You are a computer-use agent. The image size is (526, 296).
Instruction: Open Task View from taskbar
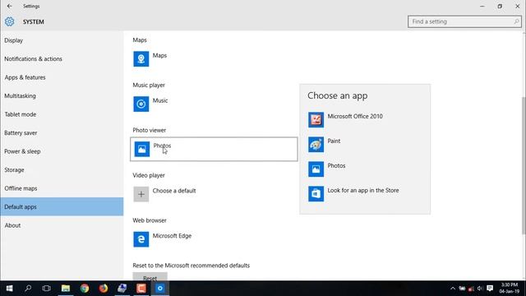[47, 289]
